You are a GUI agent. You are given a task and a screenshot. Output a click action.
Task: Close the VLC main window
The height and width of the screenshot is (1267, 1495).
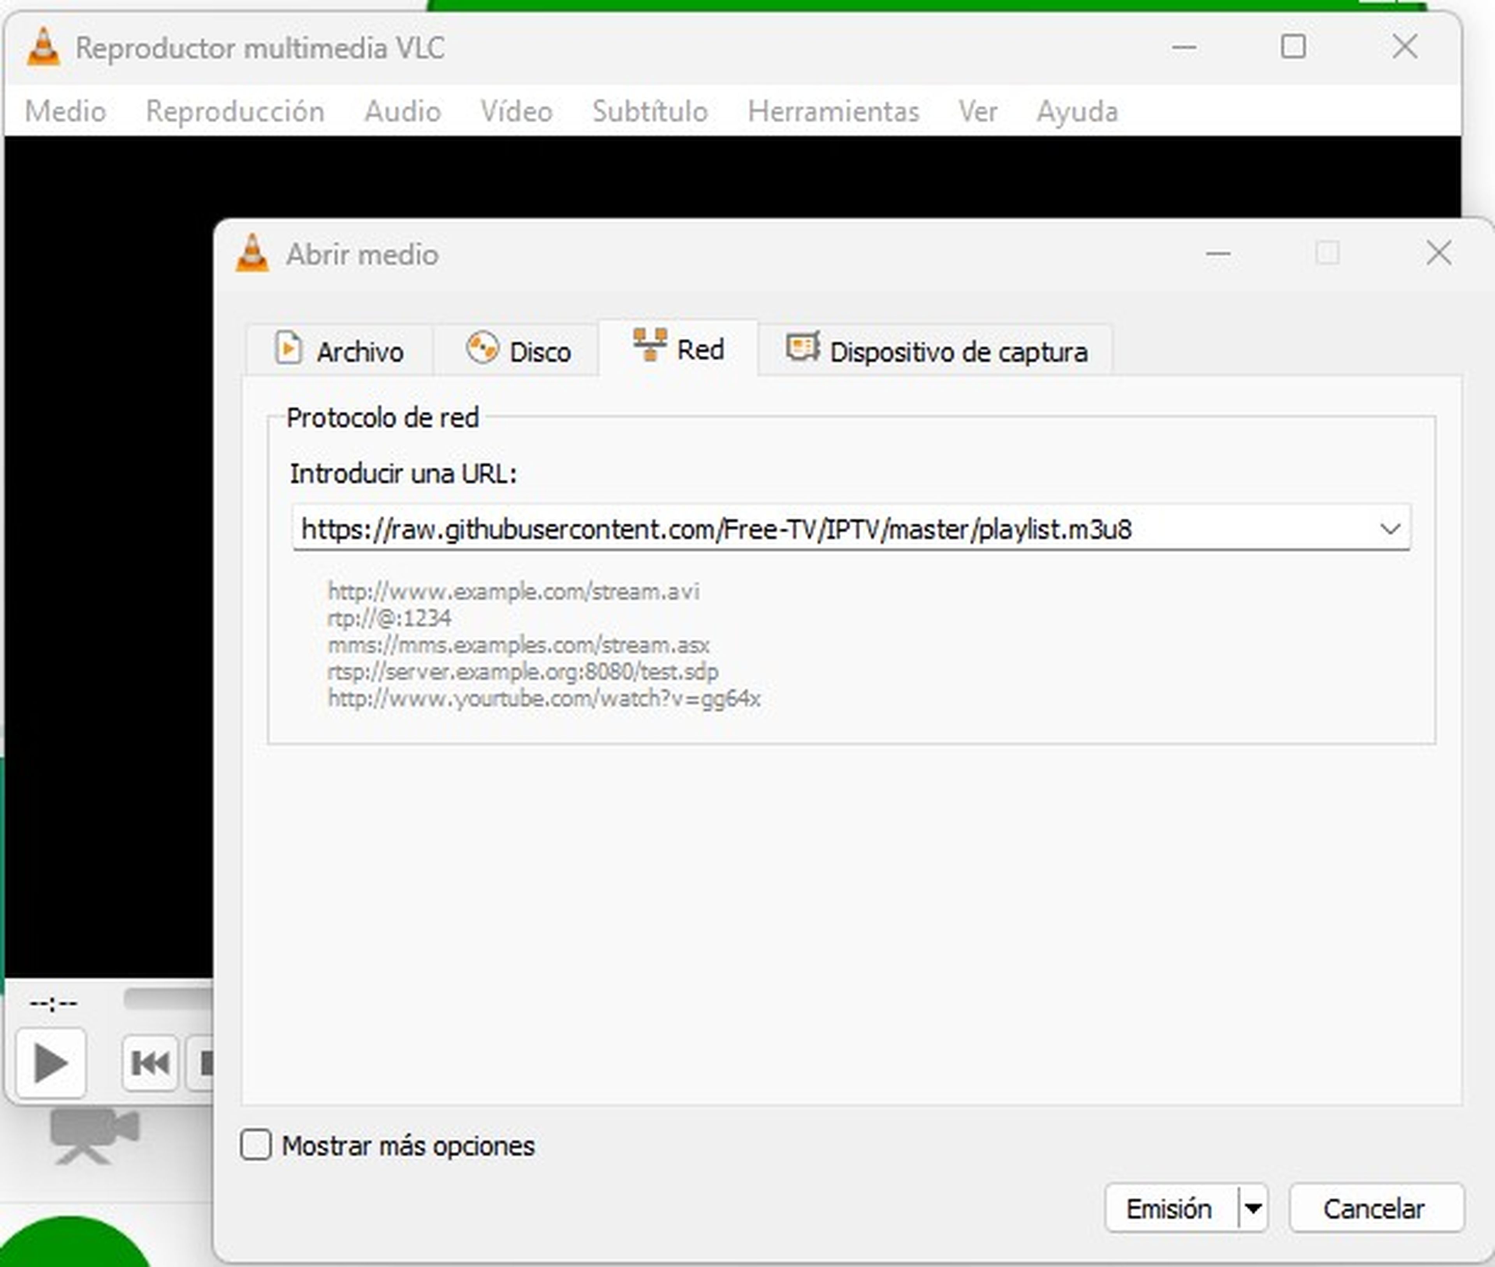pos(1405,48)
